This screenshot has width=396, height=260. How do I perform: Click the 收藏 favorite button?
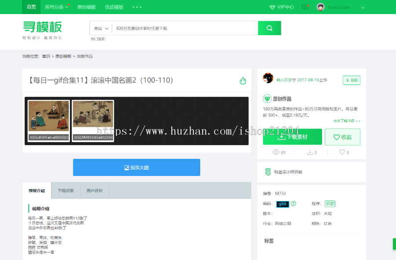(x=342, y=137)
